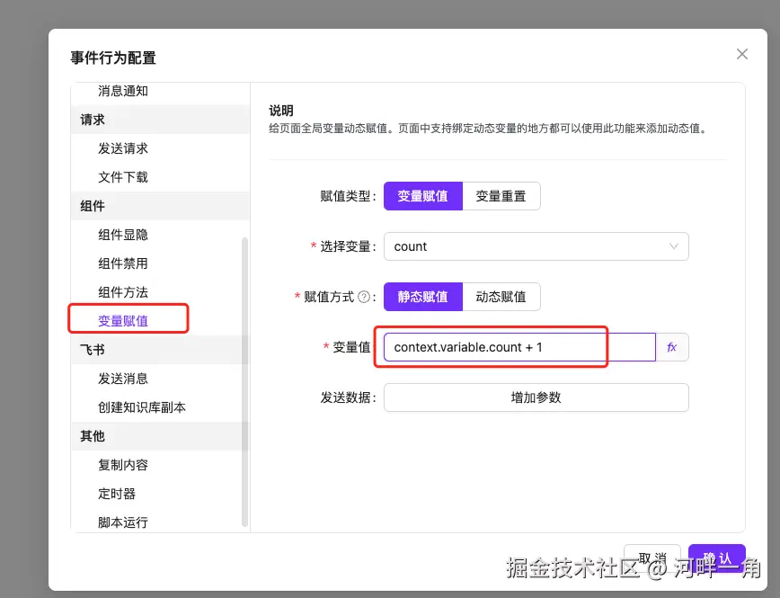
Task: Click the dropdown chevron in 选择变量 field
Action: (674, 246)
